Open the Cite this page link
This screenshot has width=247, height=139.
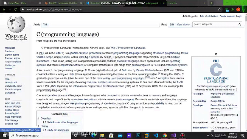[12, 120]
